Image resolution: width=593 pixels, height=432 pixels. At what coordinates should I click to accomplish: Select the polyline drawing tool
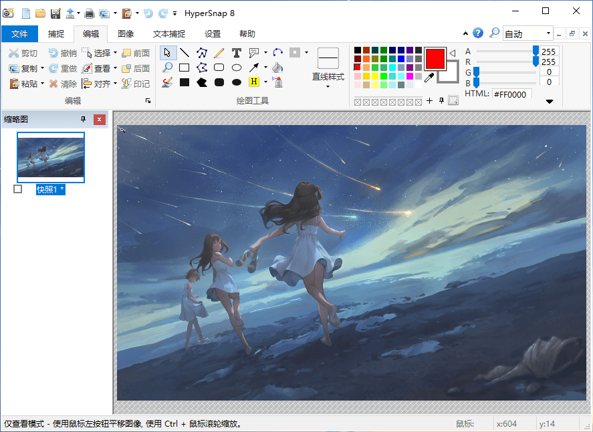[202, 53]
